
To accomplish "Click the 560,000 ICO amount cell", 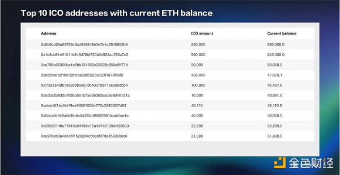I will [198, 55].
